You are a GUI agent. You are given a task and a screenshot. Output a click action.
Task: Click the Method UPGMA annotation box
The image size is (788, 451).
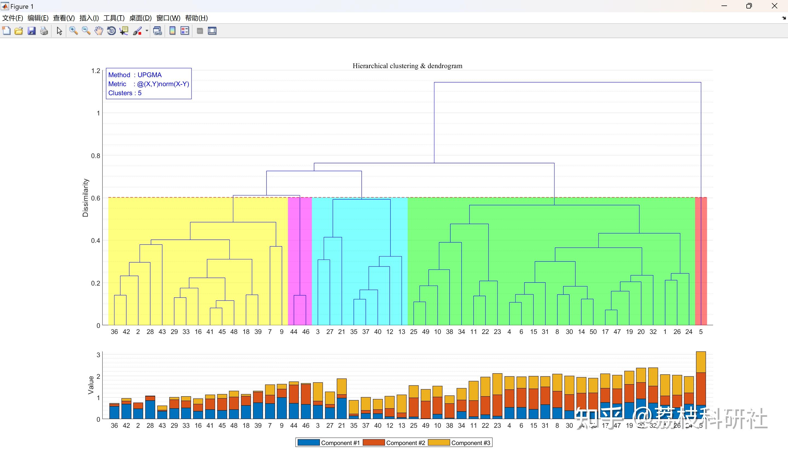[x=148, y=84]
